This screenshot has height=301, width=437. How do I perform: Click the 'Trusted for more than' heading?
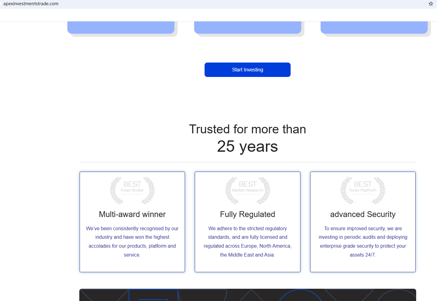pyautogui.click(x=247, y=129)
